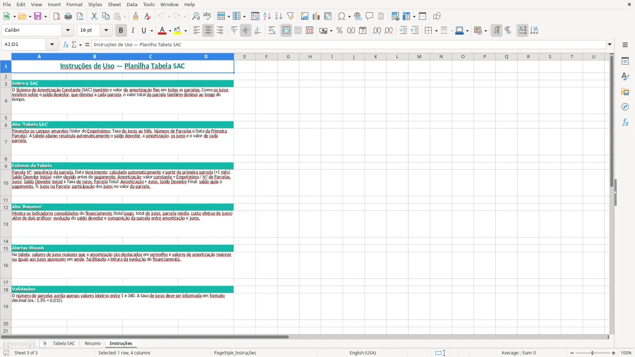Viewport: 635px width, 357px height.
Task: Open Print Preview from toolbar
Action: point(80,16)
